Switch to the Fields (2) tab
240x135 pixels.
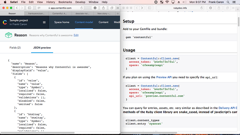15,47
